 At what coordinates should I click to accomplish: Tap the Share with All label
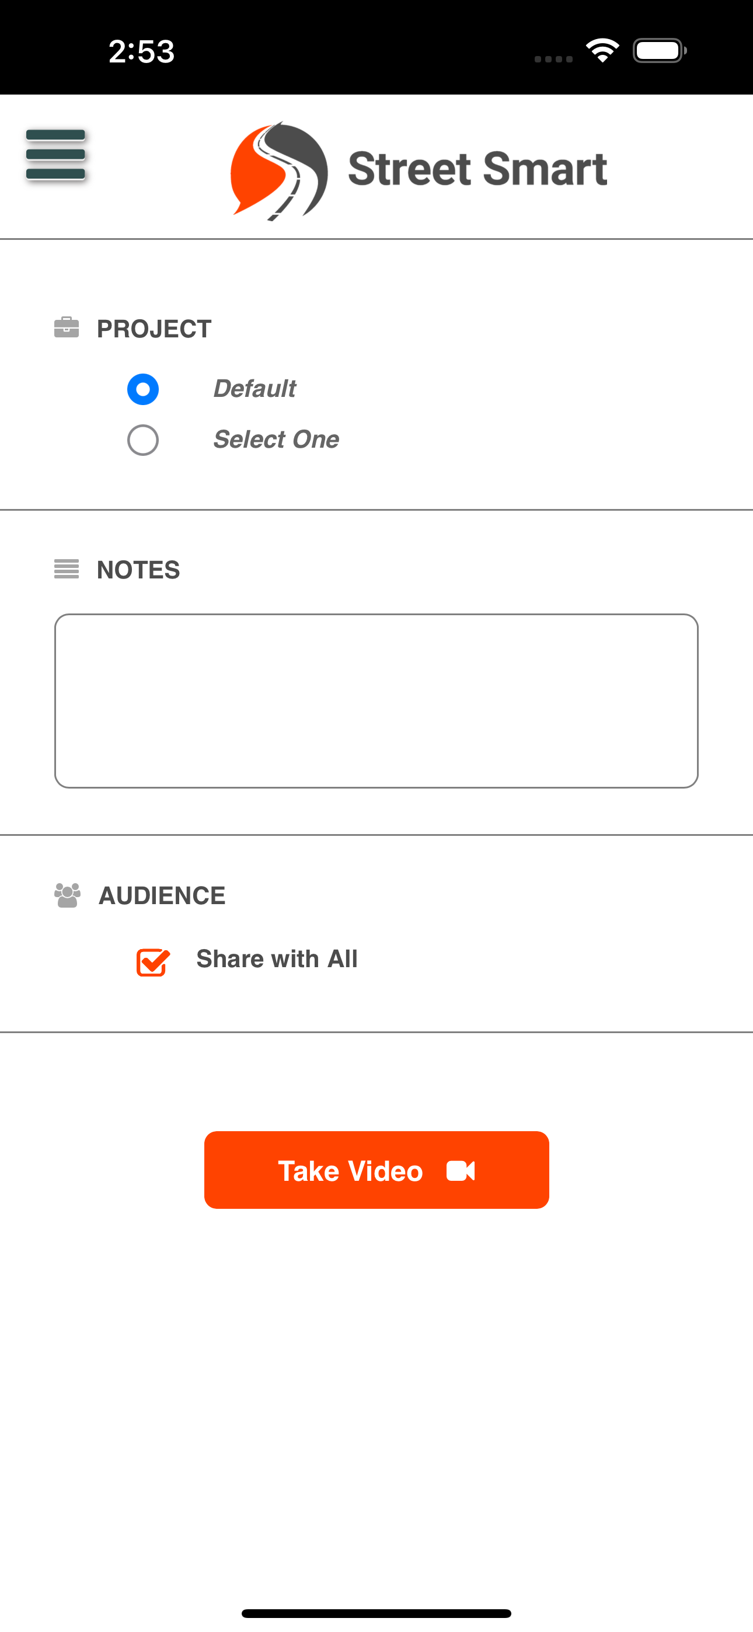[x=277, y=958]
